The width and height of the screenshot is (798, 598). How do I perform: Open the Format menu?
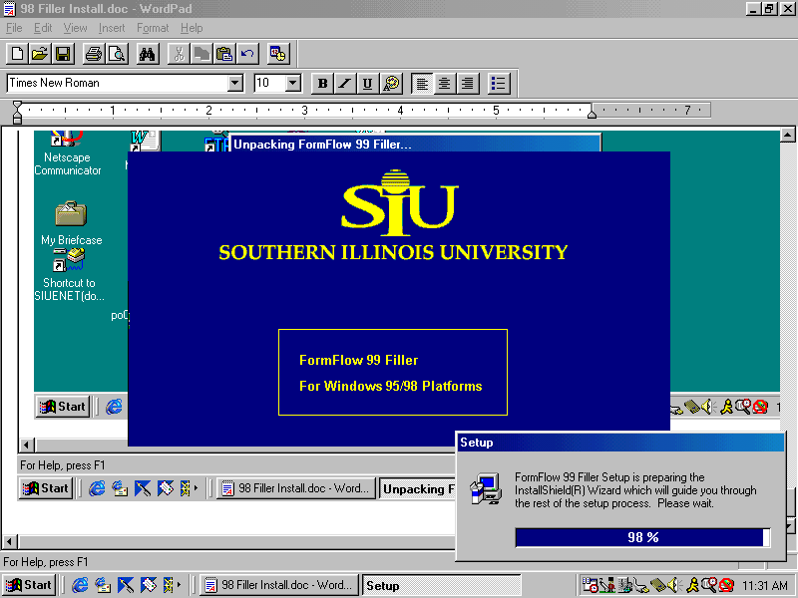(153, 28)
